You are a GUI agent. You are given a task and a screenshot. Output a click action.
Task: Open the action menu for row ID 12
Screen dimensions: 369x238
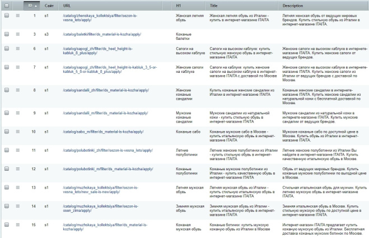click(17, 169)
